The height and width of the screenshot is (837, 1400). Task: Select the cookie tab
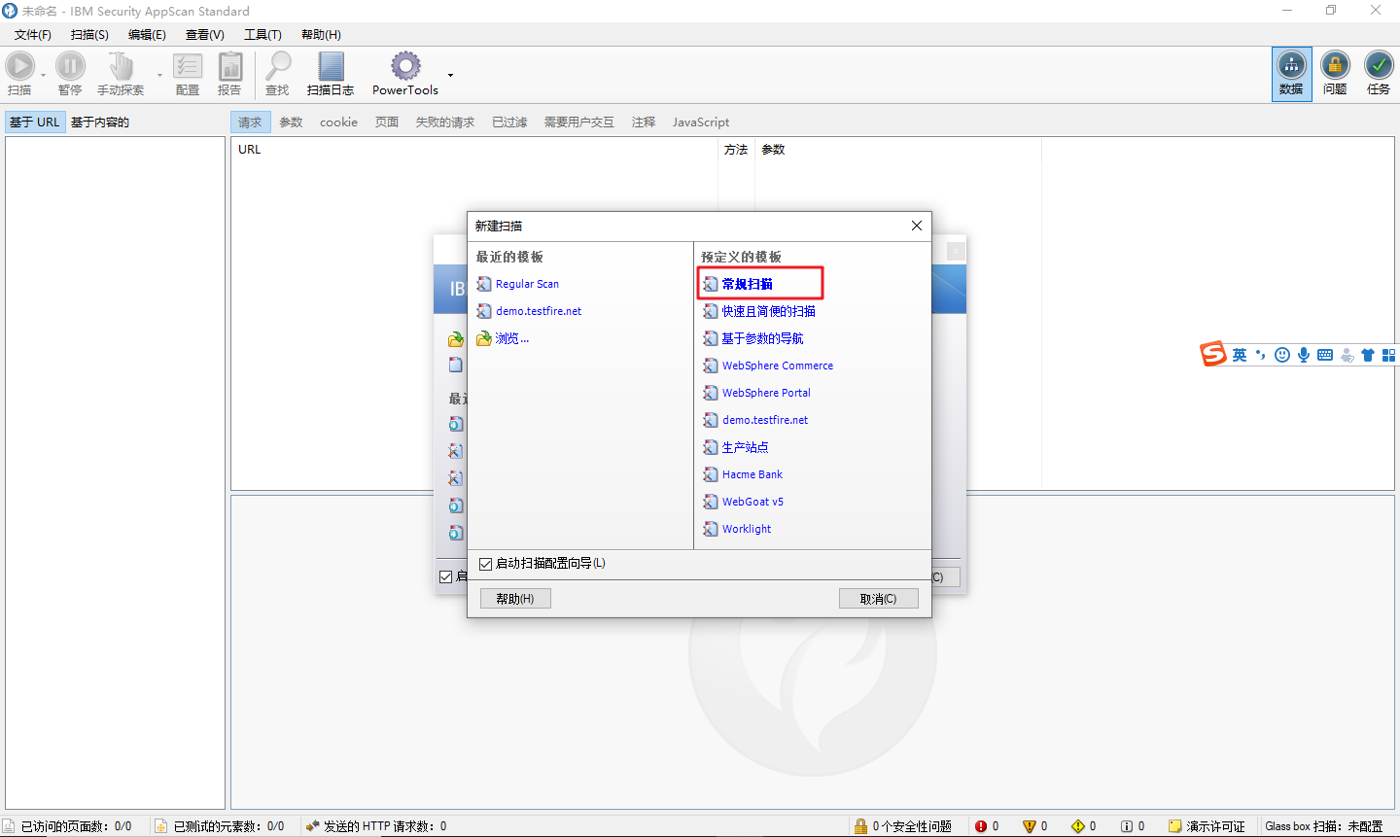pos(338,122)
